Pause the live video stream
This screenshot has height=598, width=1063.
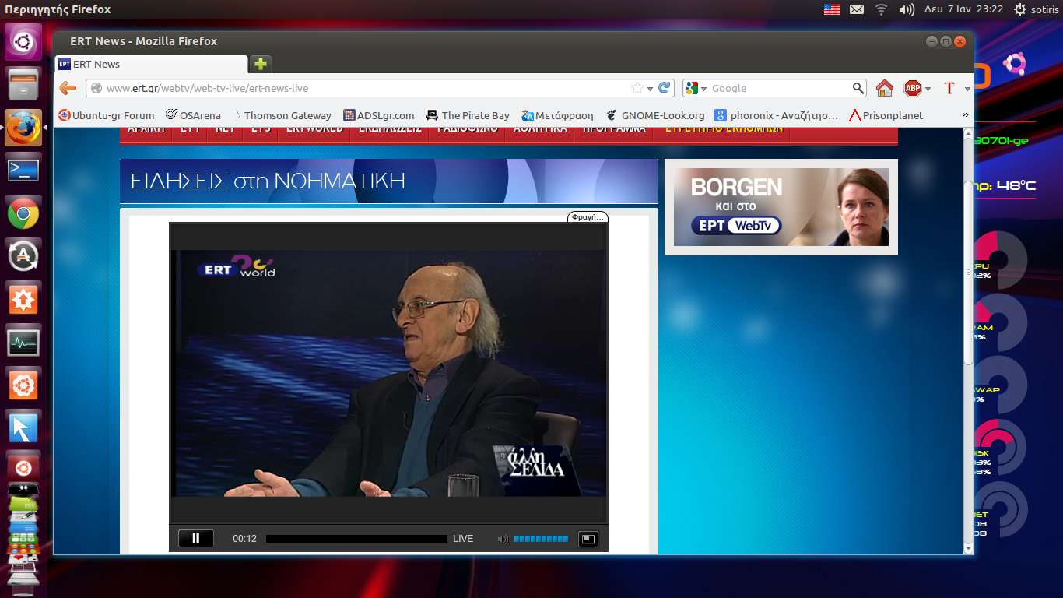[x=195, y=538]
